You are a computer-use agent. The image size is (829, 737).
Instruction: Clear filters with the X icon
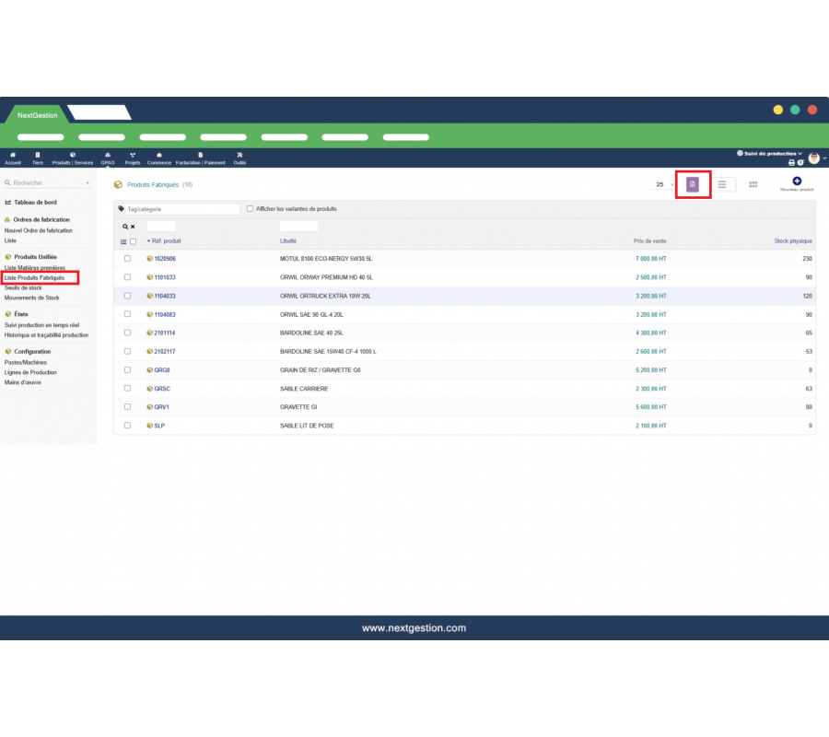point(133,226)
